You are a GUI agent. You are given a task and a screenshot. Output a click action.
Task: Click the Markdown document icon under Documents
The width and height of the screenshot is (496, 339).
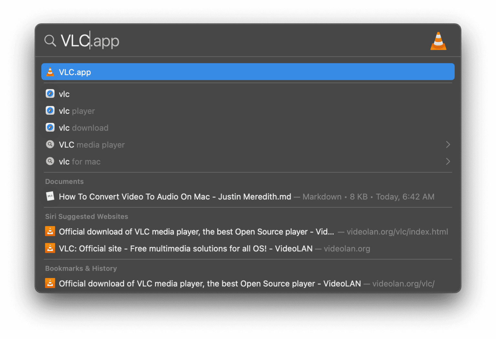click(x=50, y=196)
